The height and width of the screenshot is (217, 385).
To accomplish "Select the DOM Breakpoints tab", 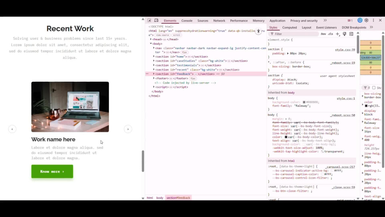I will [x=354, y=27].
